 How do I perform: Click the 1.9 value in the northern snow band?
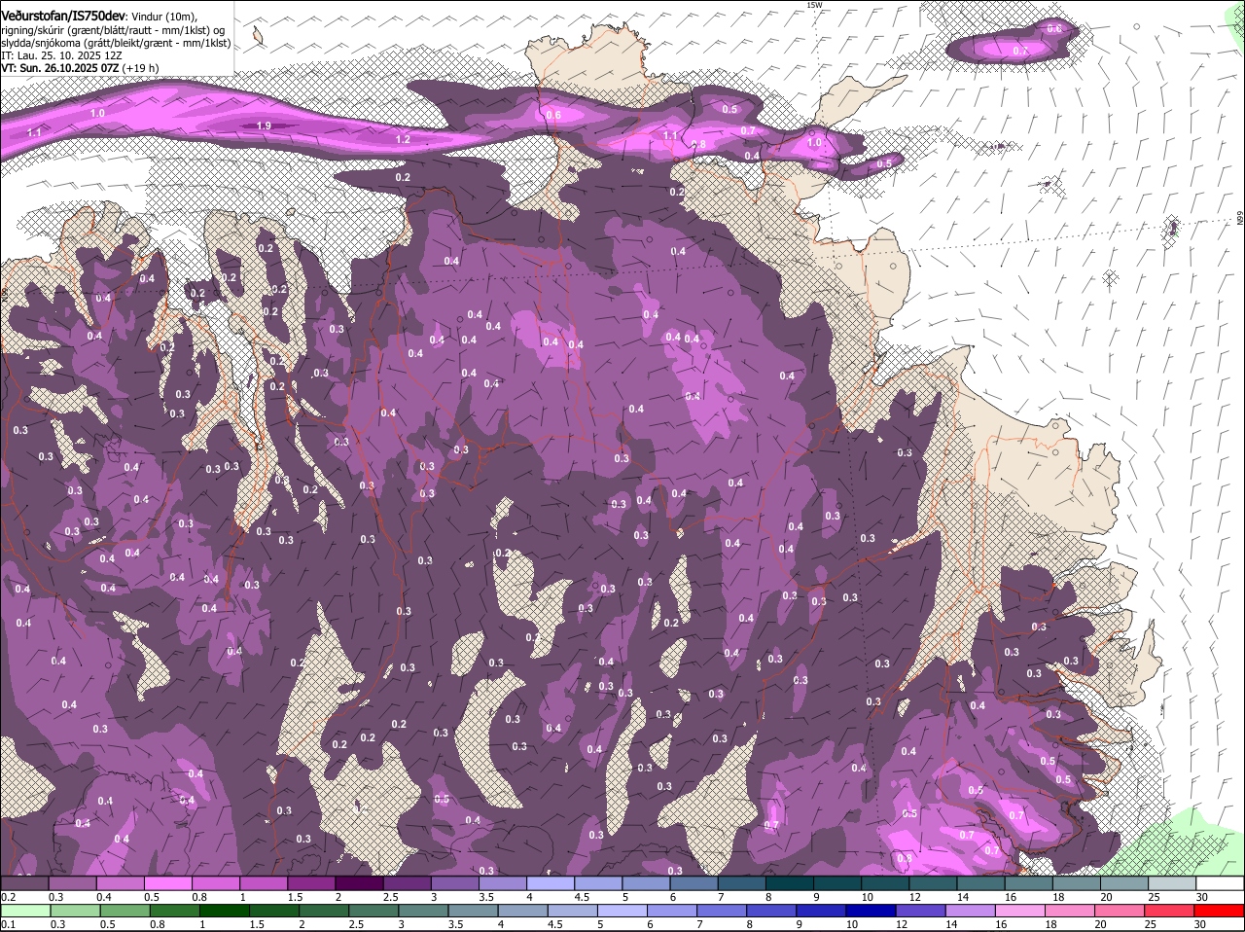tap(264, 125)
